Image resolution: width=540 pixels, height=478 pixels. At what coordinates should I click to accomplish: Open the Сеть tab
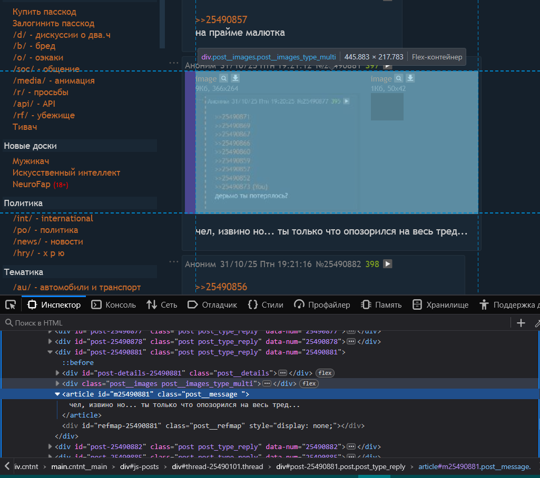162,304
